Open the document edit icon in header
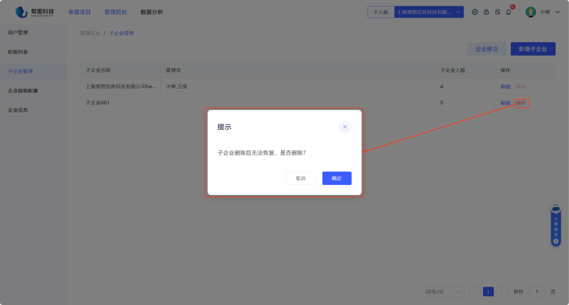Viewport: 569px width, 305px height. tap(497, 12)
